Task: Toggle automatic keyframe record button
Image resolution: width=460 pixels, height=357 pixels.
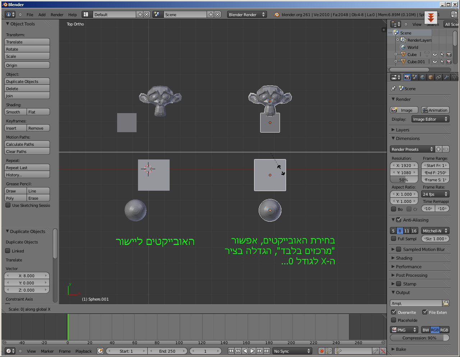Action: pos(322,351)
